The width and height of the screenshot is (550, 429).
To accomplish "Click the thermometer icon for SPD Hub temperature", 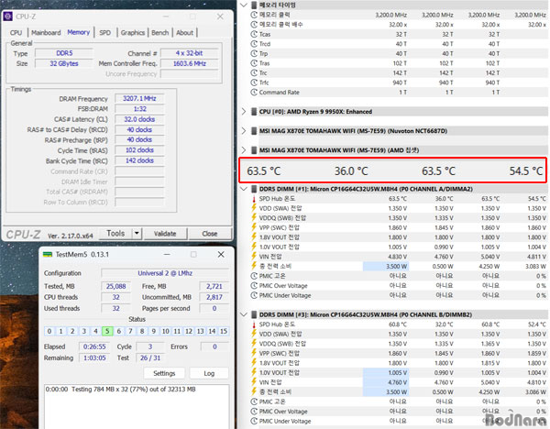I will [x=252, y=198].
